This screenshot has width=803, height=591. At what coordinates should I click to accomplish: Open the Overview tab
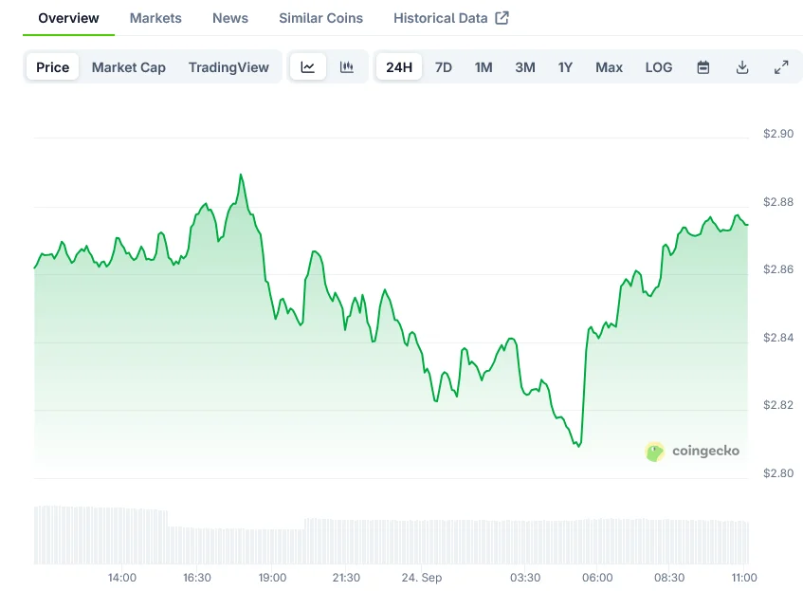(67, 17)
